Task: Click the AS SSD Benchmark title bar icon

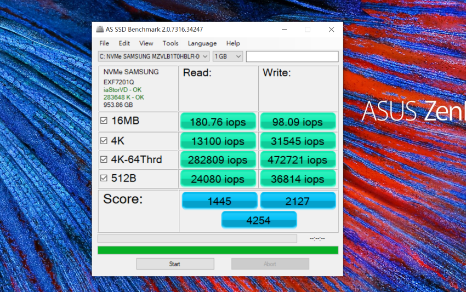Action: click(x=100, y=29)
